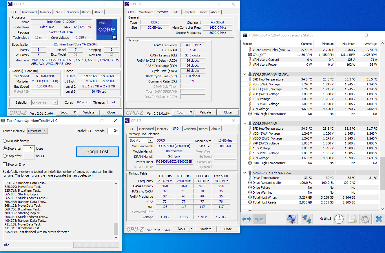Open Graphics tab in CPU-Z Memory window
The width and height of the screenshot is (385, 253).
tap(189, 12)
